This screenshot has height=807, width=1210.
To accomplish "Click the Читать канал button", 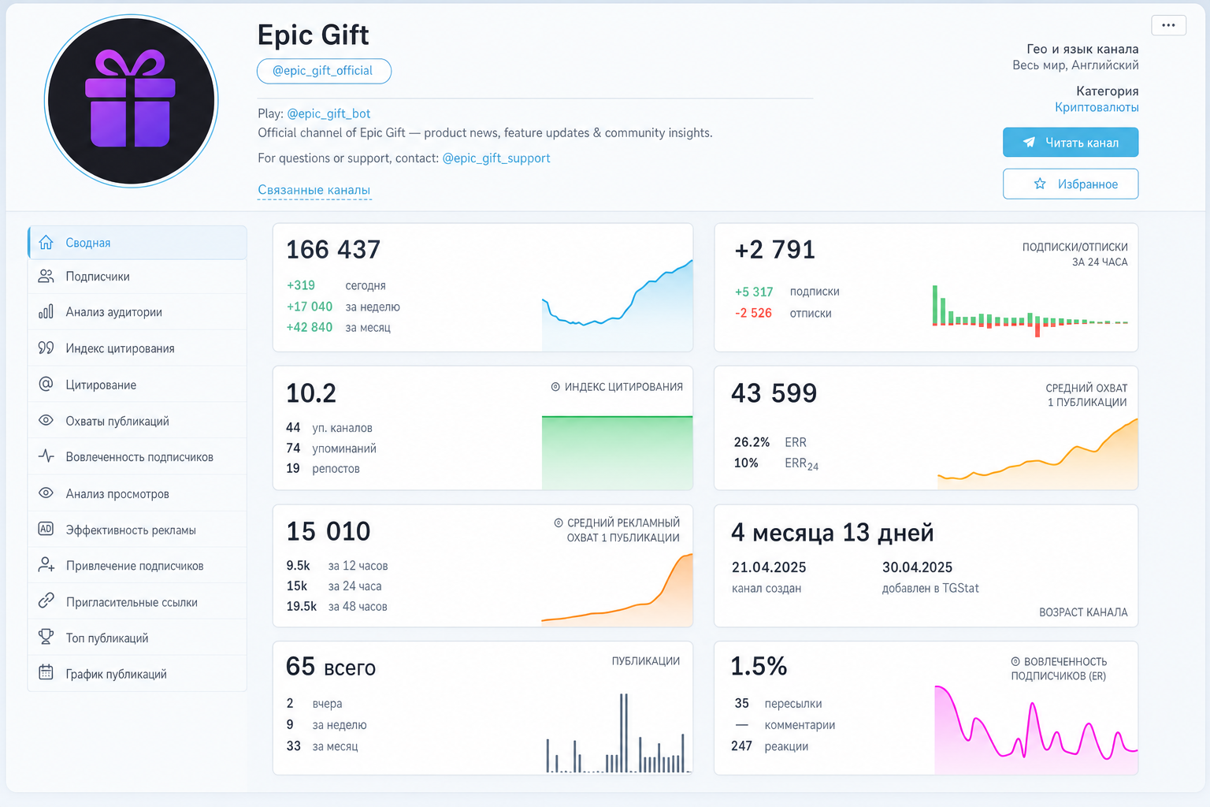I will 1071,143.
